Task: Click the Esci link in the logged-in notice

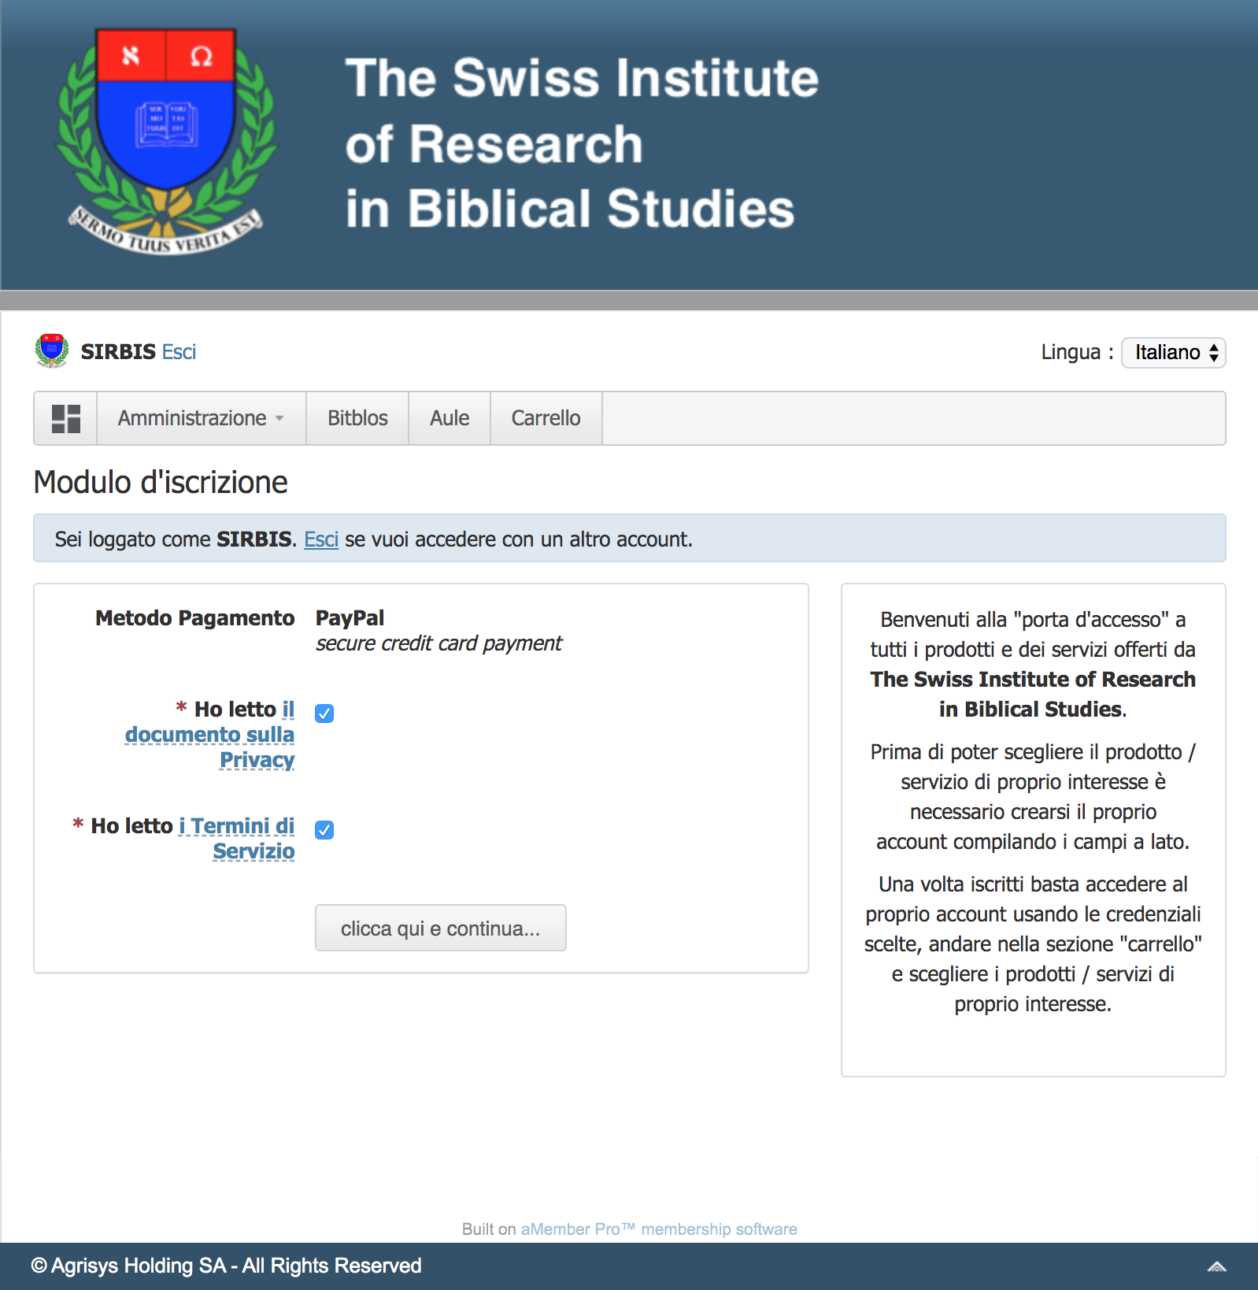Action: click(321, 539)
